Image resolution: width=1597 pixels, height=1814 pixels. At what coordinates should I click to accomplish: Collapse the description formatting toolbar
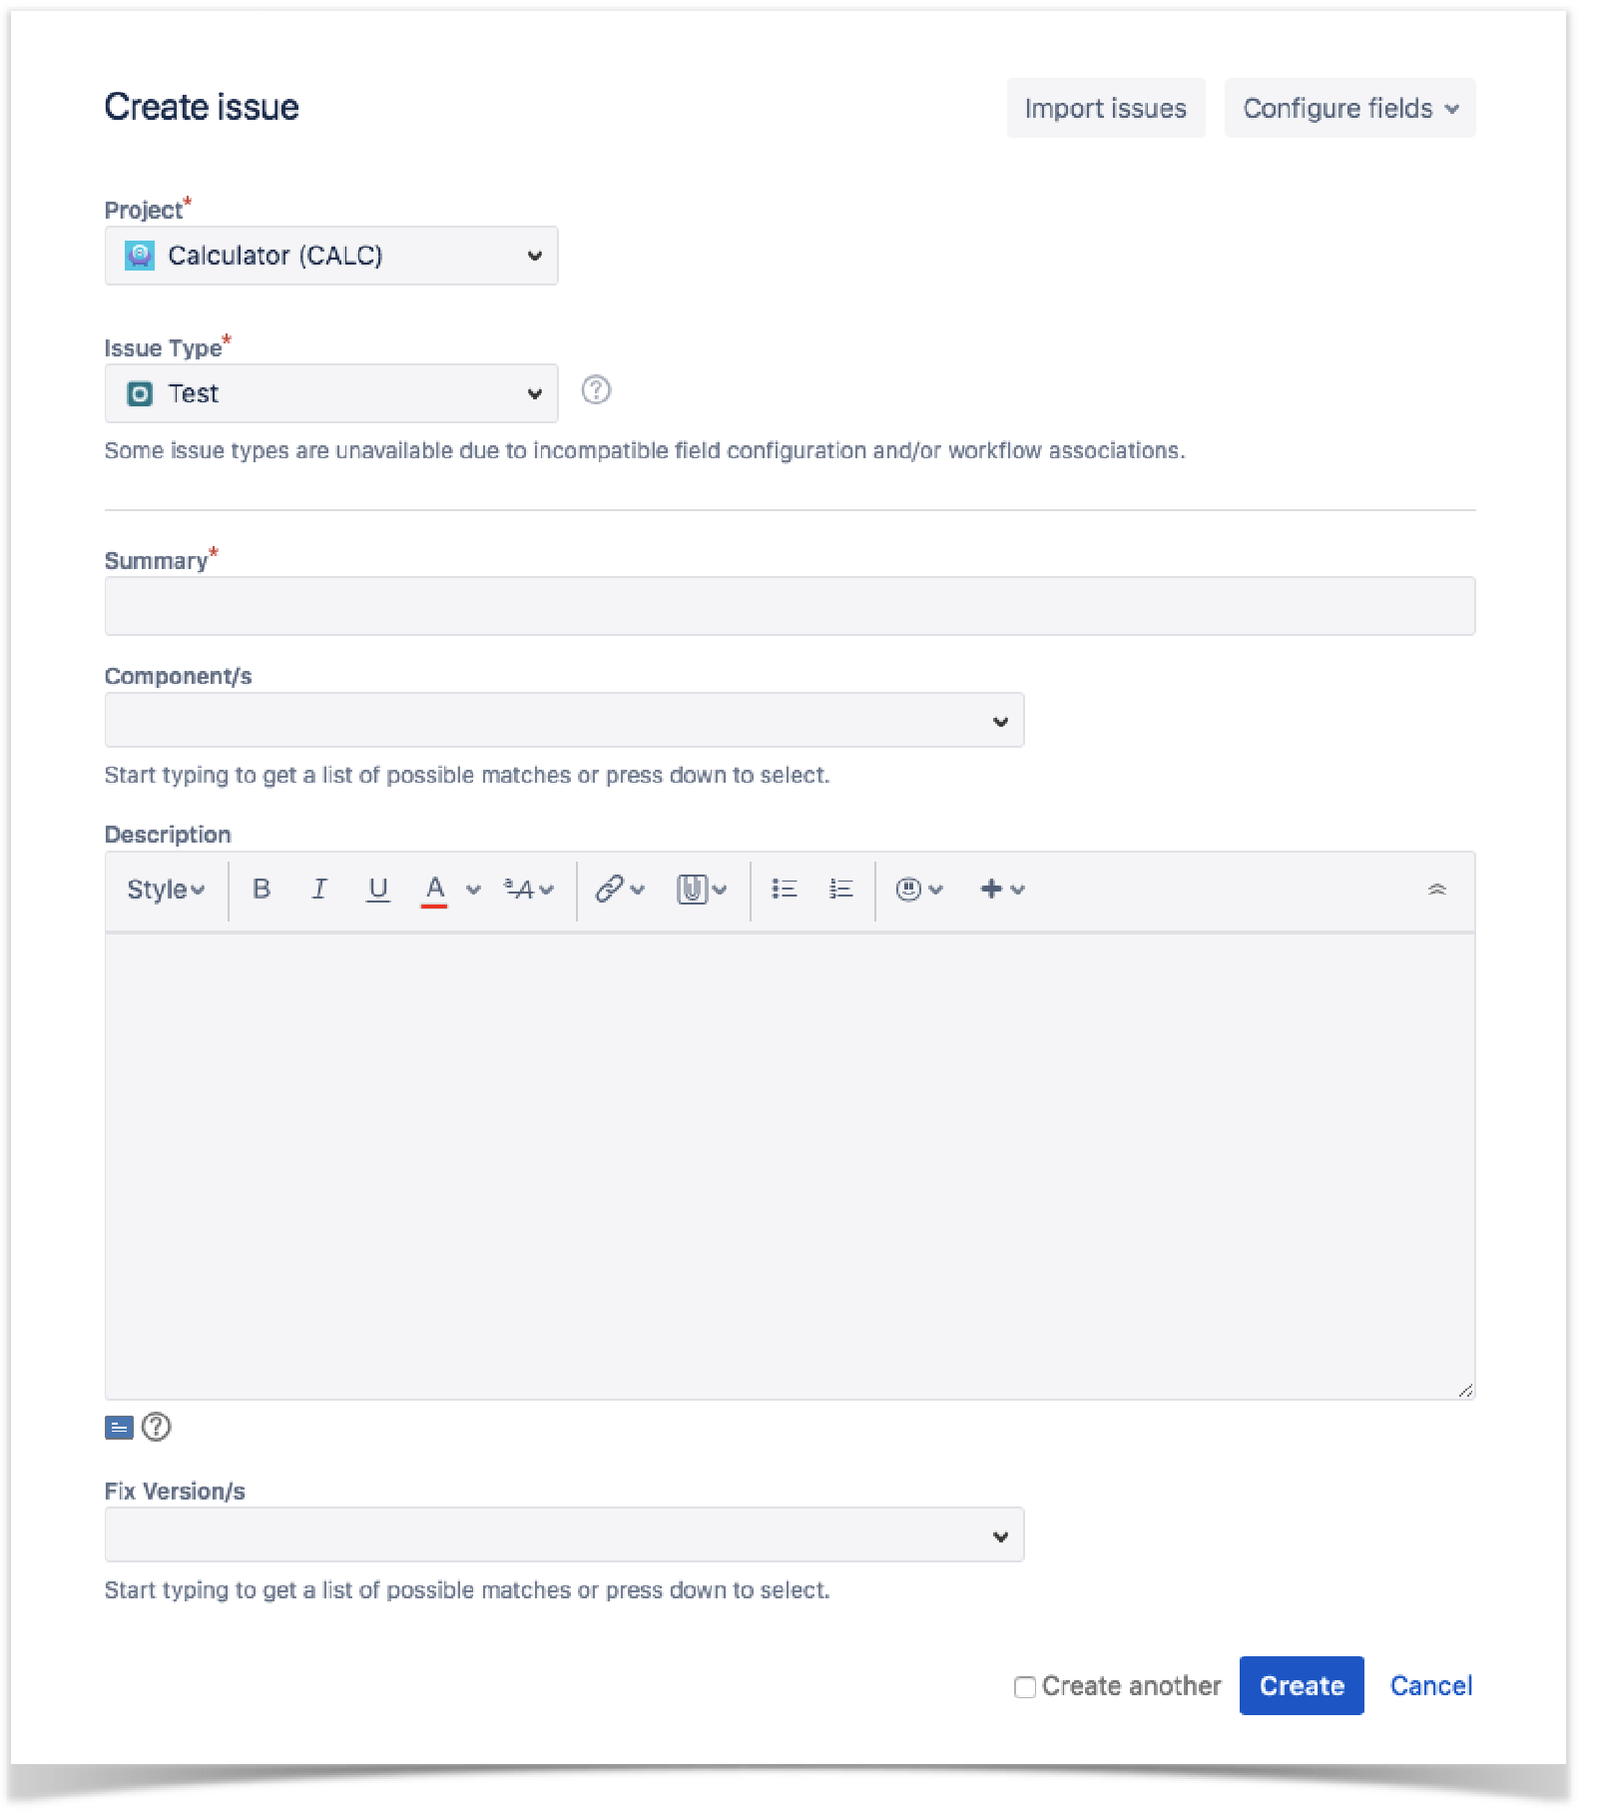point(1437,889)
